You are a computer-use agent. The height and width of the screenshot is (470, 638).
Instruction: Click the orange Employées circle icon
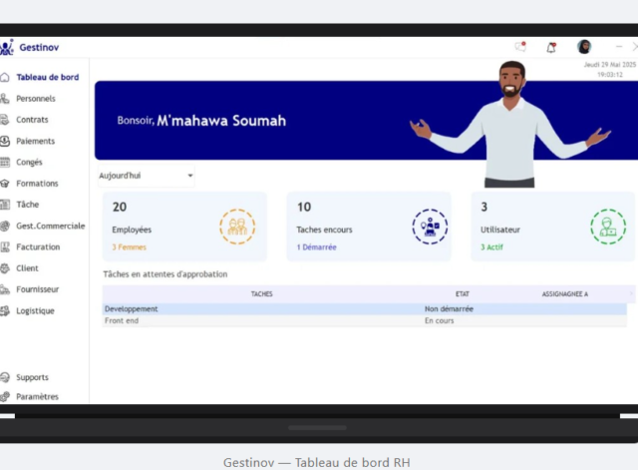(x=237, y=227)
